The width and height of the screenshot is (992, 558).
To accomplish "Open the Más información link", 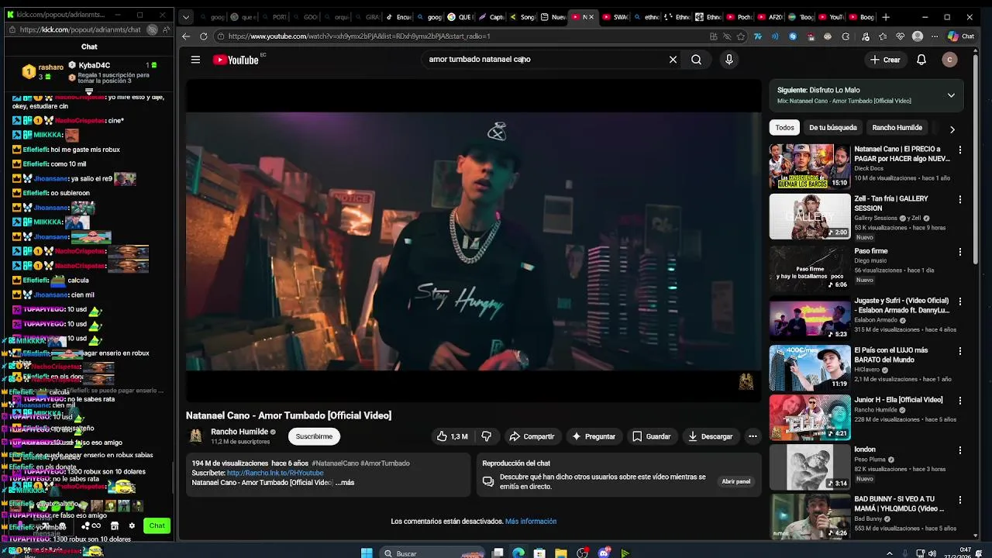I will (531, 522).
